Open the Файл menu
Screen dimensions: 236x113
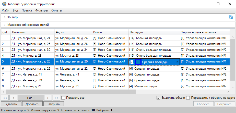tap(6, 10)
